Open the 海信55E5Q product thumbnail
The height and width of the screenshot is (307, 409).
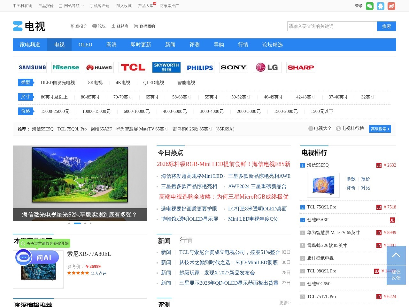pyautogui.click(x=323, y=185)
